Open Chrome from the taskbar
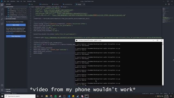The image size is (174, 98). 51,96
